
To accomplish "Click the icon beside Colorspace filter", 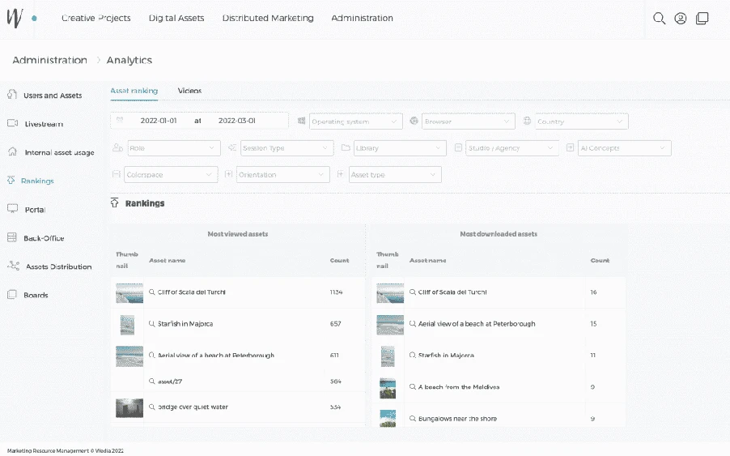I will 117,174.
